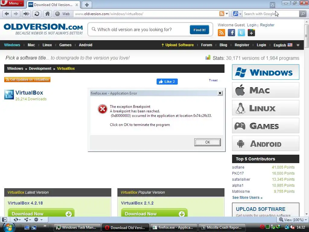Open the Games platform banner in sidebar
This screenshot has height=232, width=309.
[266, 126]
